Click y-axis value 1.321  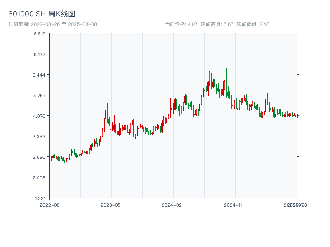pos(40,198)
